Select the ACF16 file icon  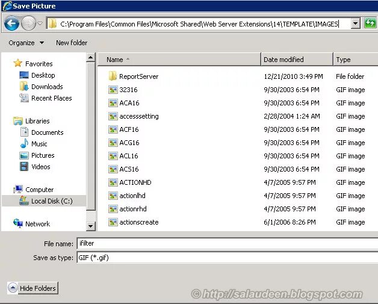113,129
